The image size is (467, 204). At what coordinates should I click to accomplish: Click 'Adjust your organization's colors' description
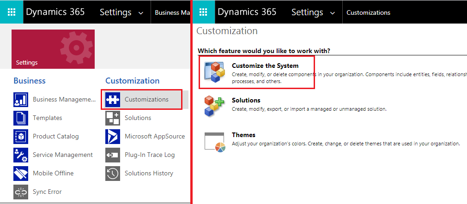point(346,144)
